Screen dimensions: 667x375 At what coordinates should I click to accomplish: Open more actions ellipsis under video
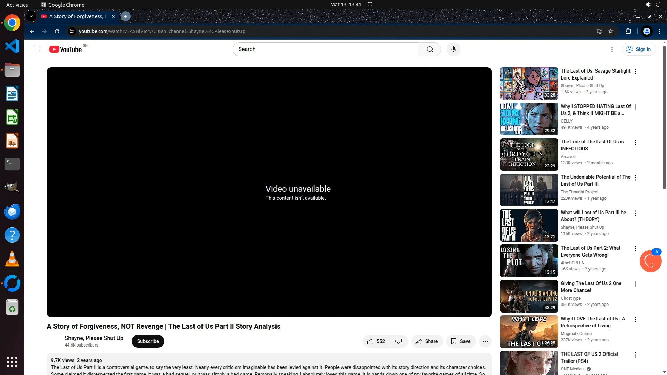[x=485, y=341]
